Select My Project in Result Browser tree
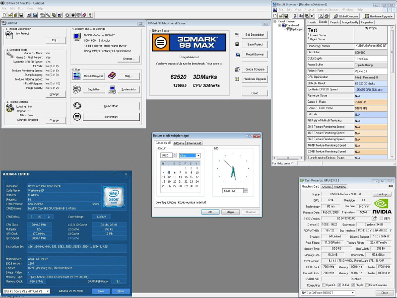 297,29
